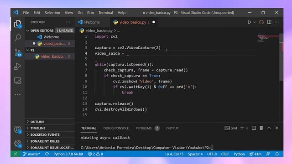This screenshot has width=292, height=164.
Task: Open Run and Debug view
Action: point(17,66)
